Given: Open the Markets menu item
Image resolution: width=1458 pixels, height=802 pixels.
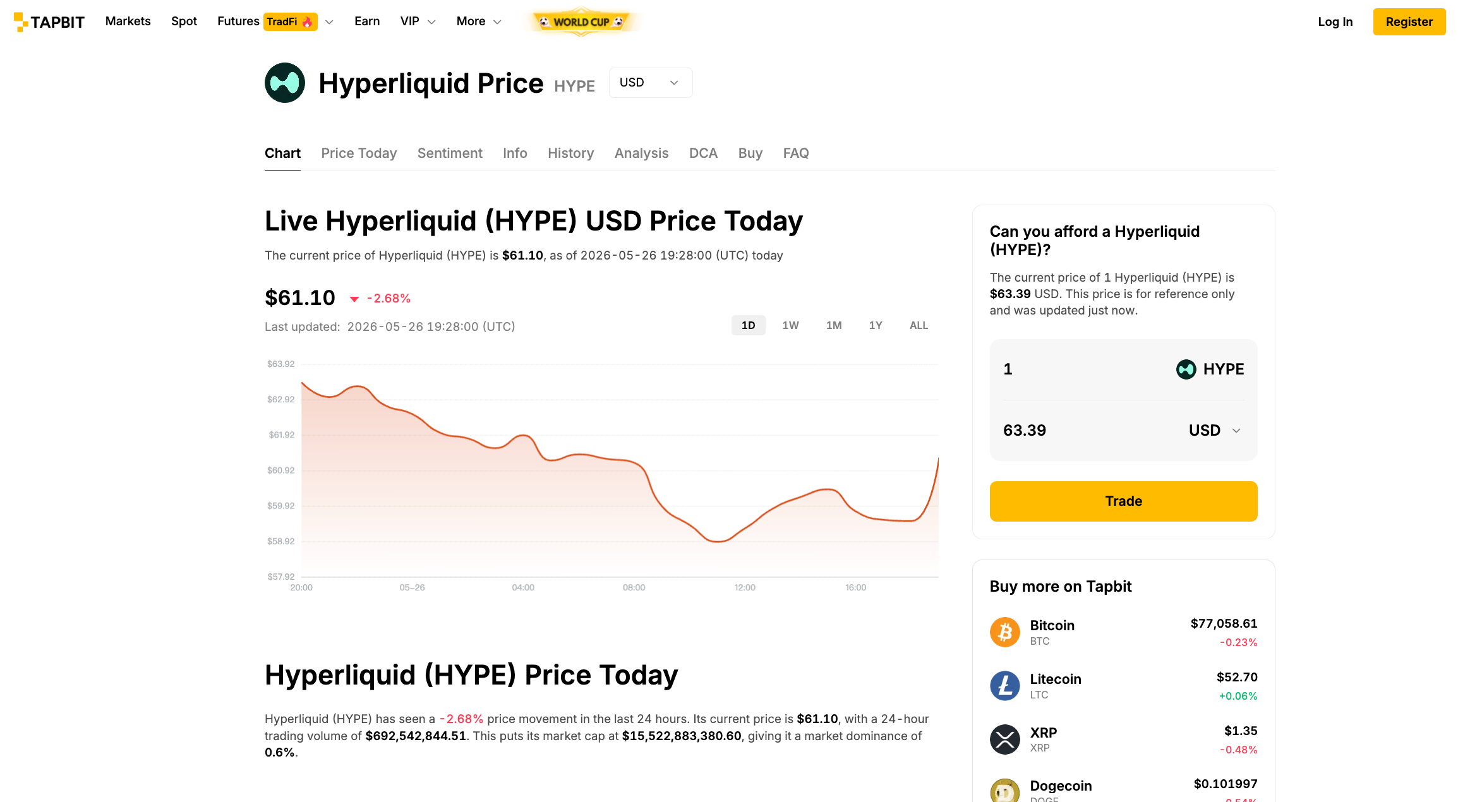Looking at the screenshot, I should pyautogui.click(x=128, y=21).
